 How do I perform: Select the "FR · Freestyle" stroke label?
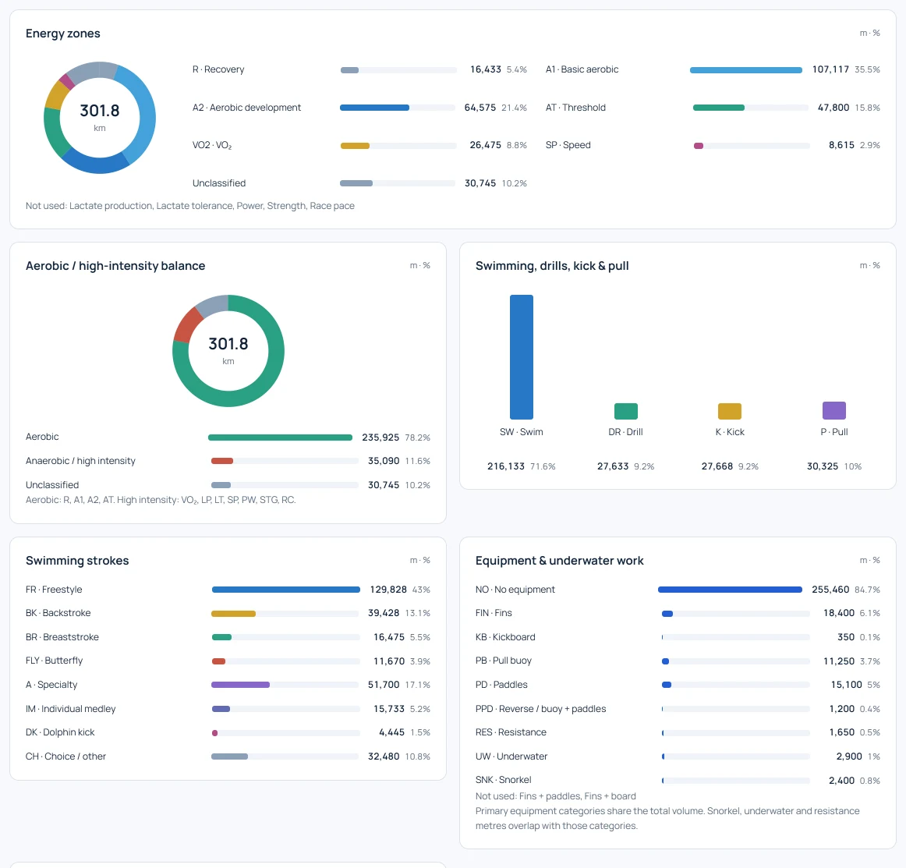coord(54,590)
